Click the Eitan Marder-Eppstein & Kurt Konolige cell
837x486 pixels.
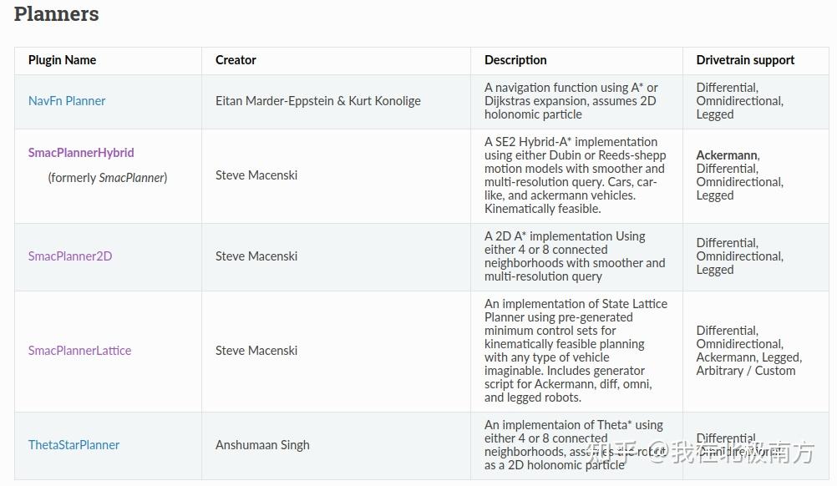318,101
